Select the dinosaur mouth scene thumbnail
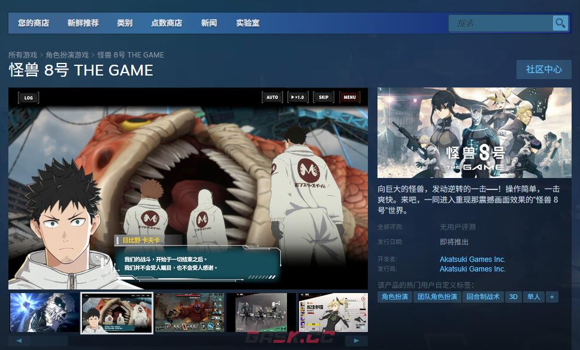 coord(117,313)
